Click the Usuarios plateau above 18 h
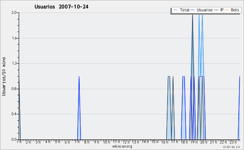 click(184, 76)
